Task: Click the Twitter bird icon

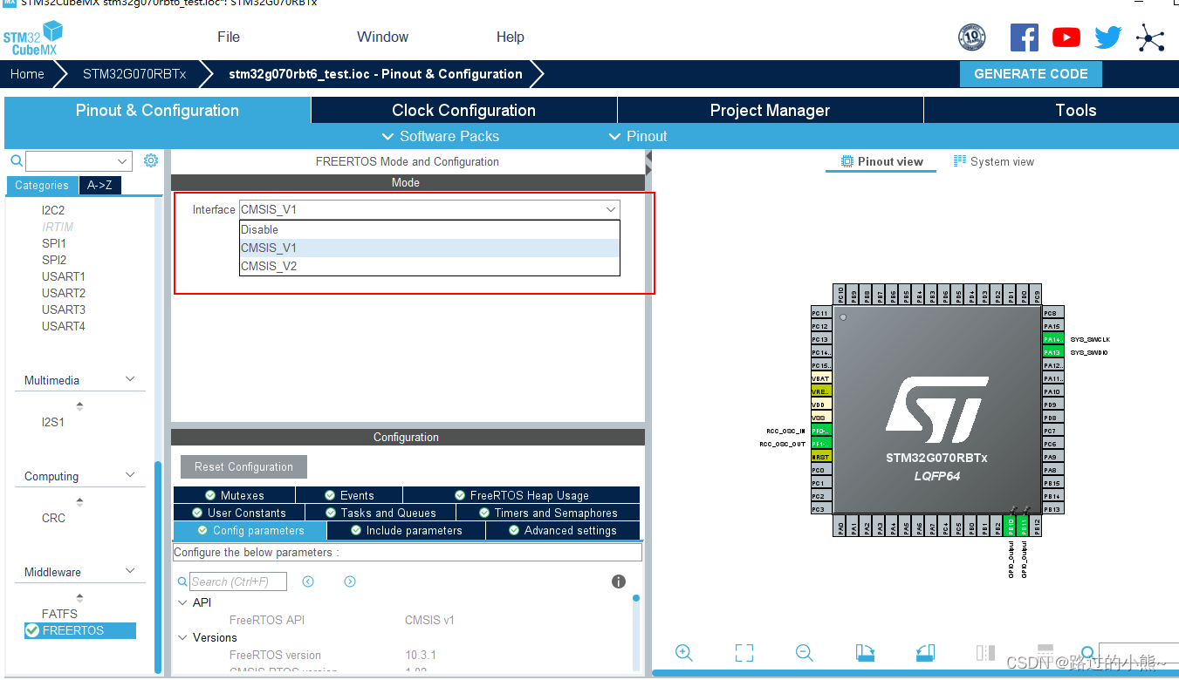Action: (1107, 37)
